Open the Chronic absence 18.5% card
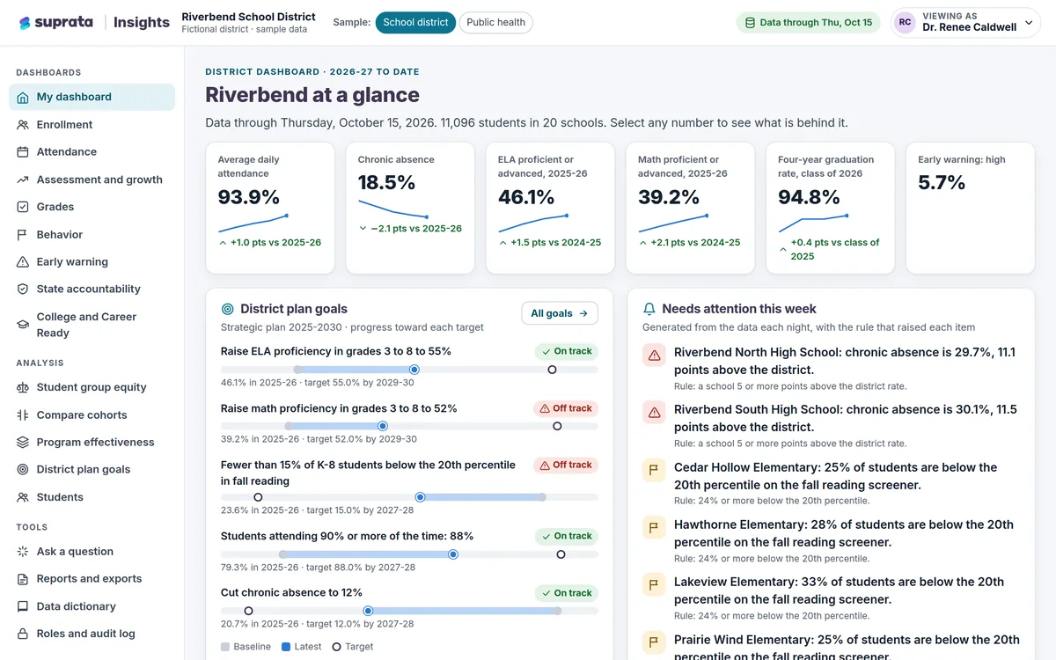The height and width of the screenshot is (660, 1056). point(410,208)
